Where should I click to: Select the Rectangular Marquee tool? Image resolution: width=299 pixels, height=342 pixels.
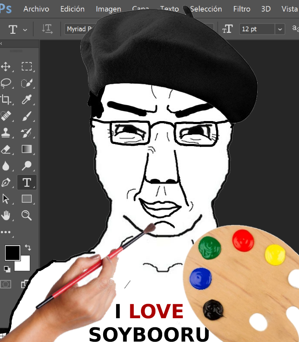pyautogui.click(x=27, y=67)
